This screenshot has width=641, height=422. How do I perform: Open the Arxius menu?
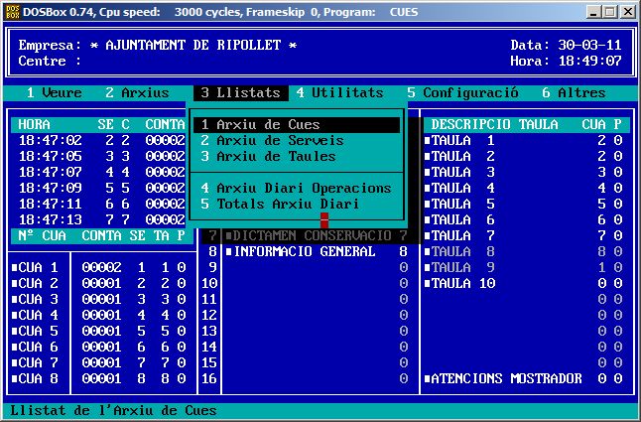(137, 93)
